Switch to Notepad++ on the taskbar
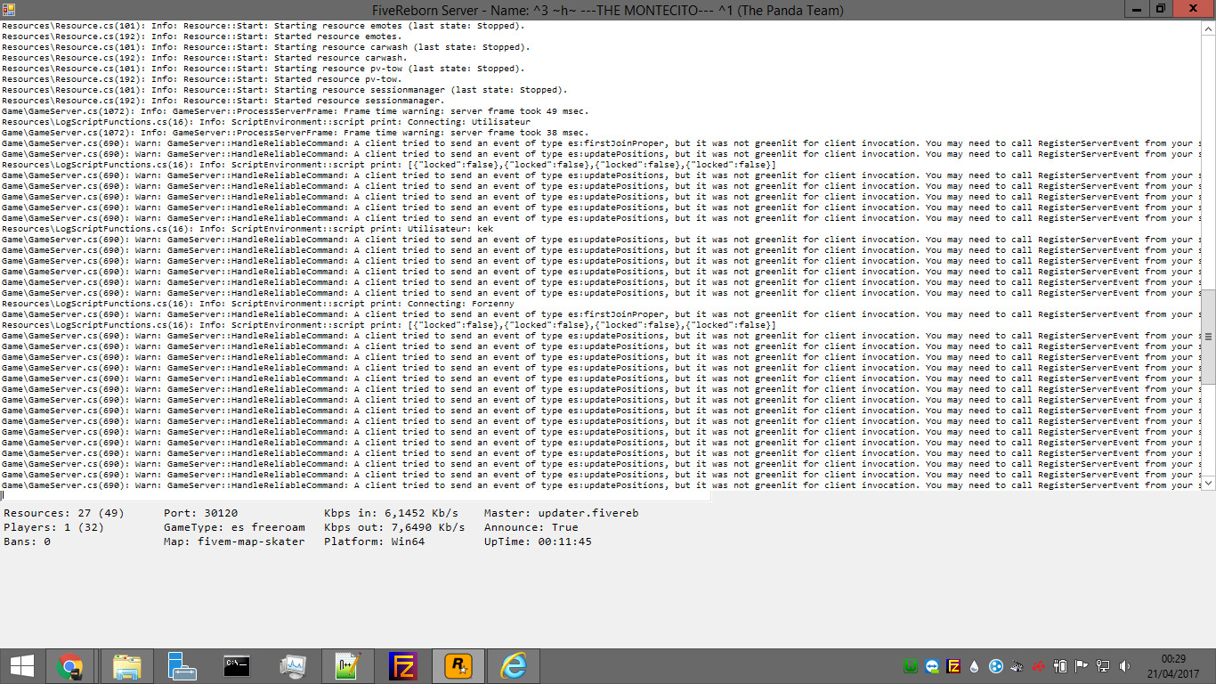This screenshot has height=684, width=1216. [347, 666]
